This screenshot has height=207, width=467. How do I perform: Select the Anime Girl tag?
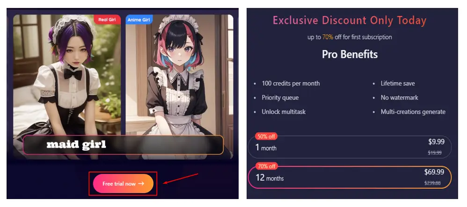pyautogui.click(x=139, y=20)
